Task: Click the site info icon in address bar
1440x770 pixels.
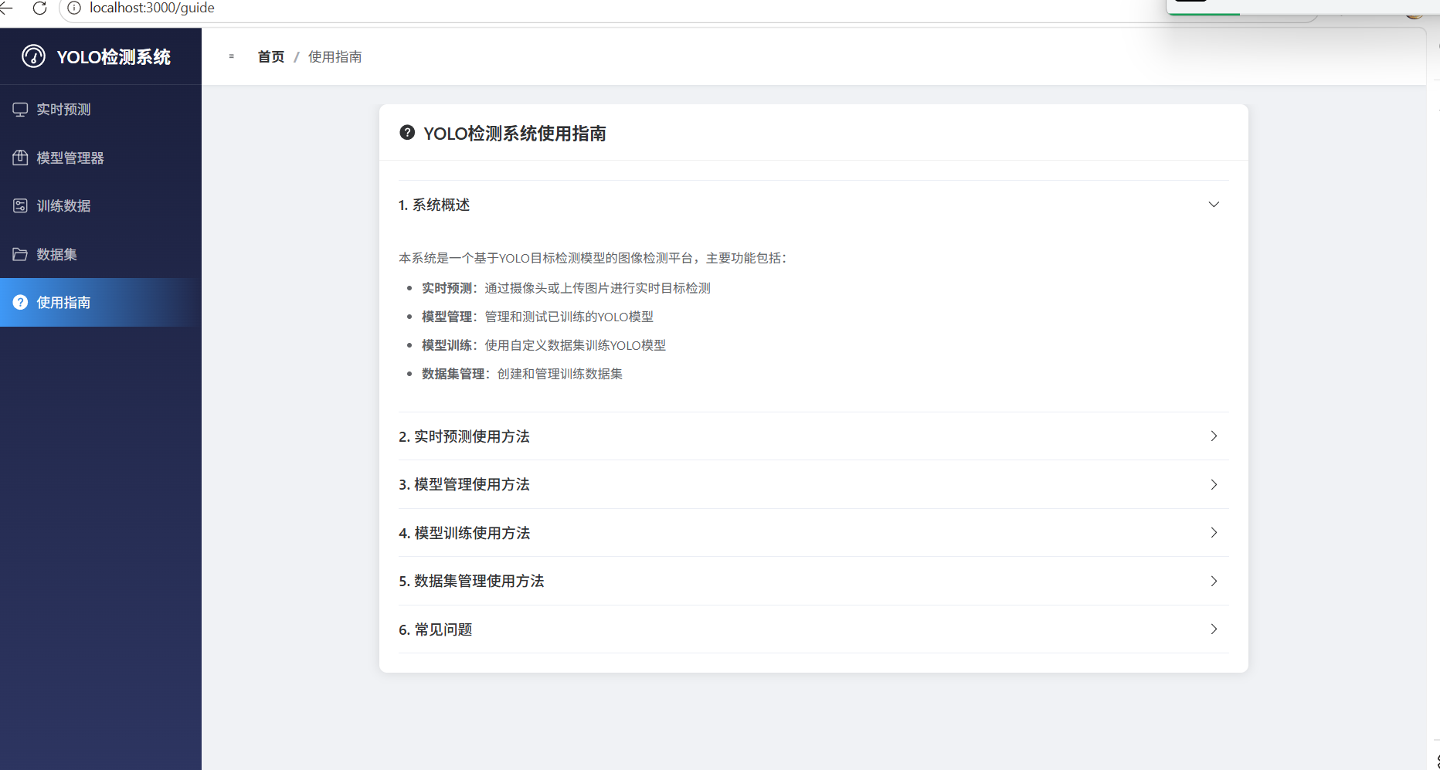Action: pyautogui.click(x=74, y=8)
